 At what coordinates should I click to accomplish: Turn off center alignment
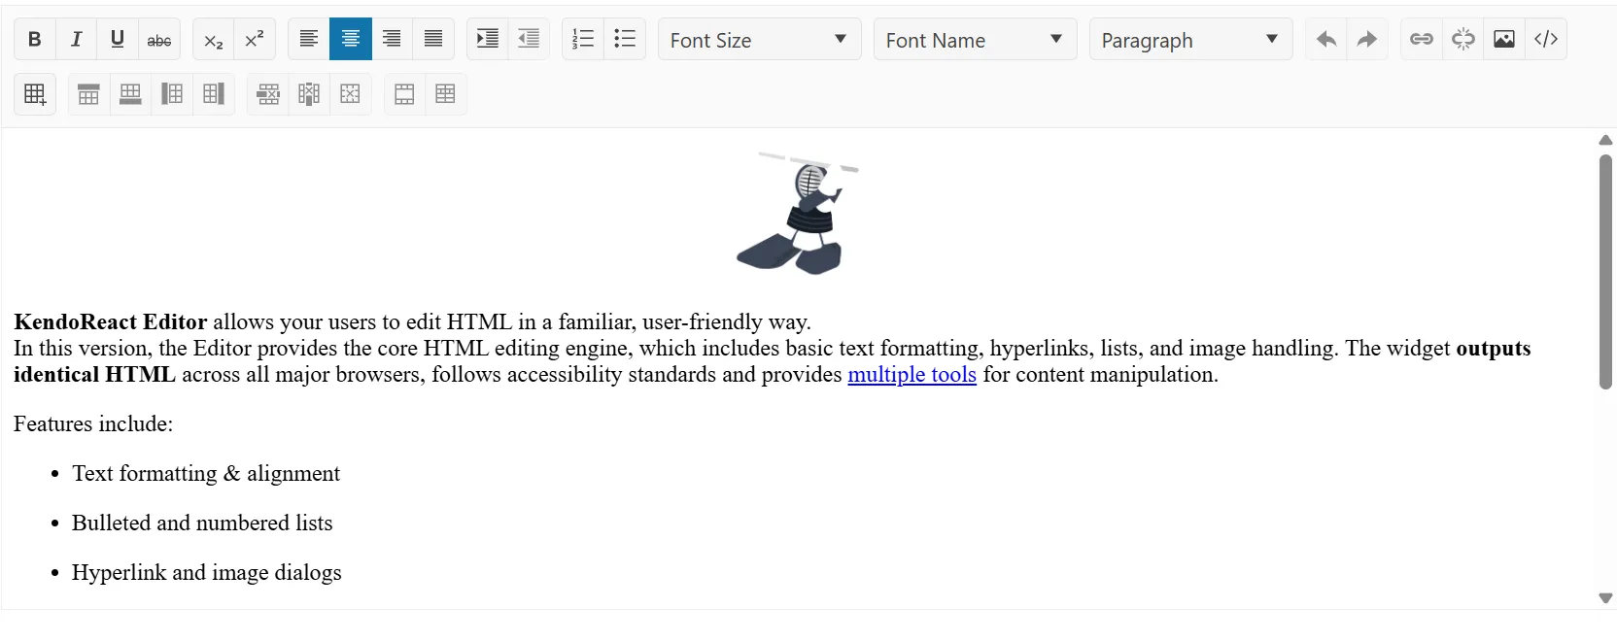[351, 39]
